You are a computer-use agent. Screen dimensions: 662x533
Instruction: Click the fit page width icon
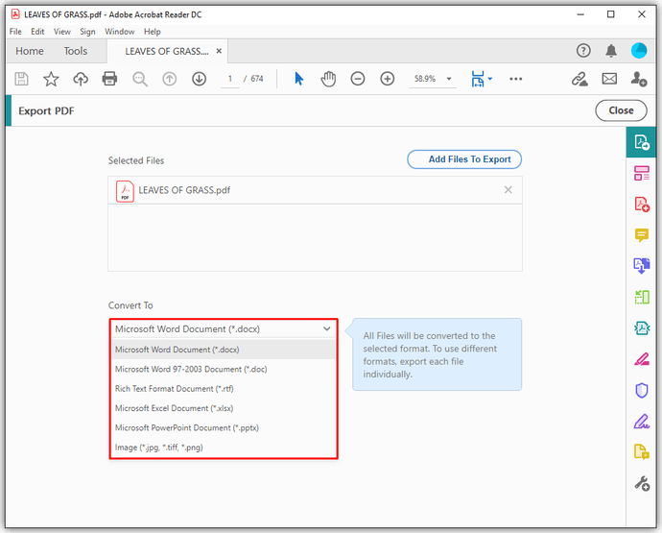pyautogui.click(x=478, y=79)
